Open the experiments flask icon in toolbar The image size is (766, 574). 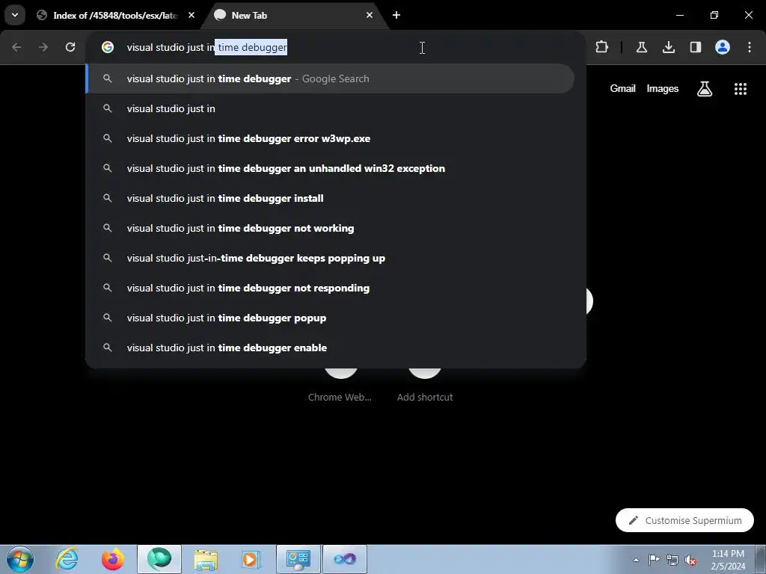[x=641, y=47]
